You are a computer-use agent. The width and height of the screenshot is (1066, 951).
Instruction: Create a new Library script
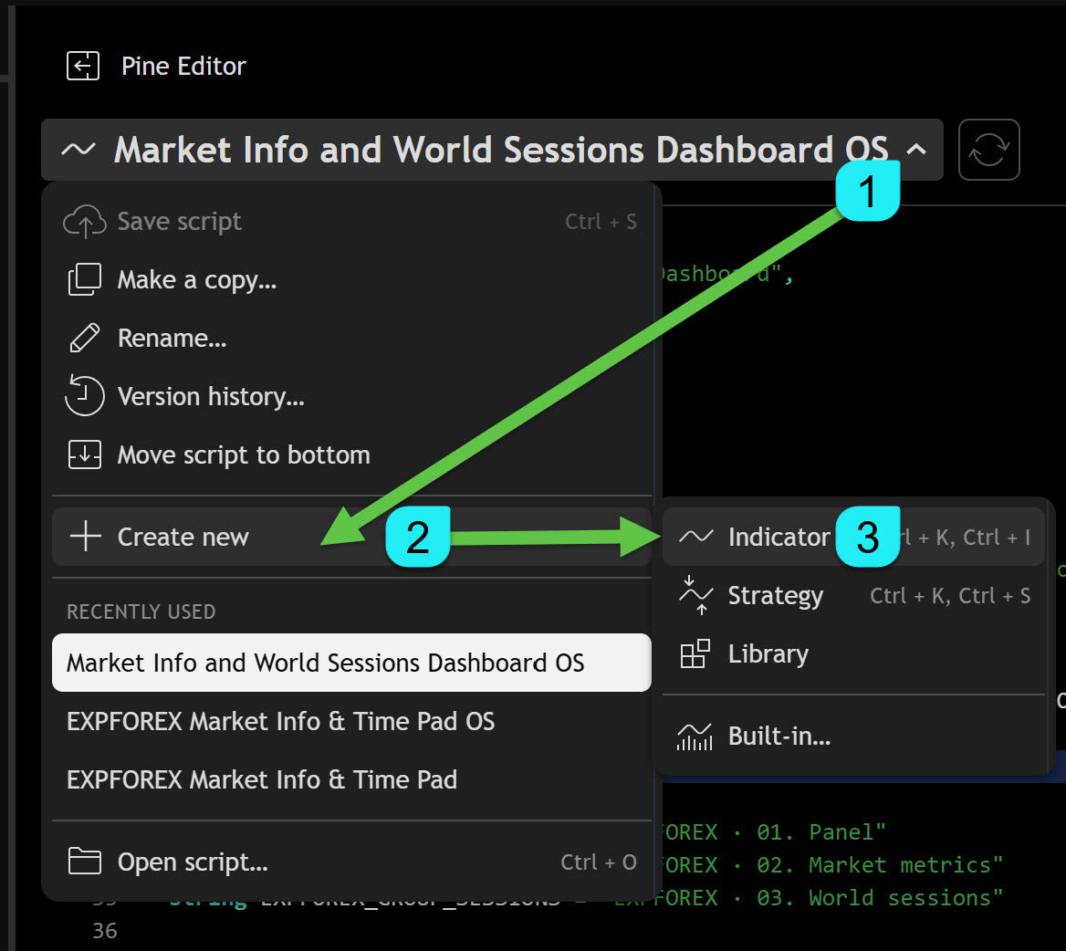point(853,654)
